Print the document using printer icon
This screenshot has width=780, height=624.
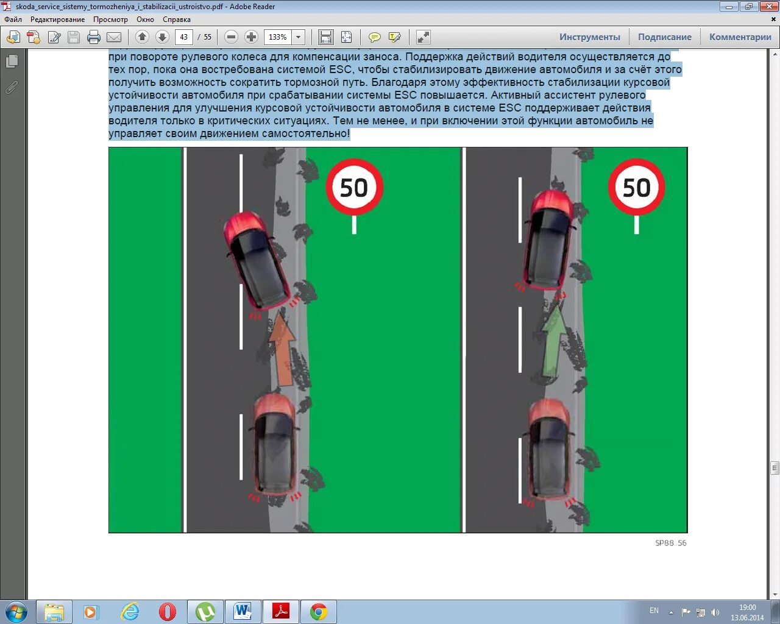pyautogui.click(x=94, y=37)
